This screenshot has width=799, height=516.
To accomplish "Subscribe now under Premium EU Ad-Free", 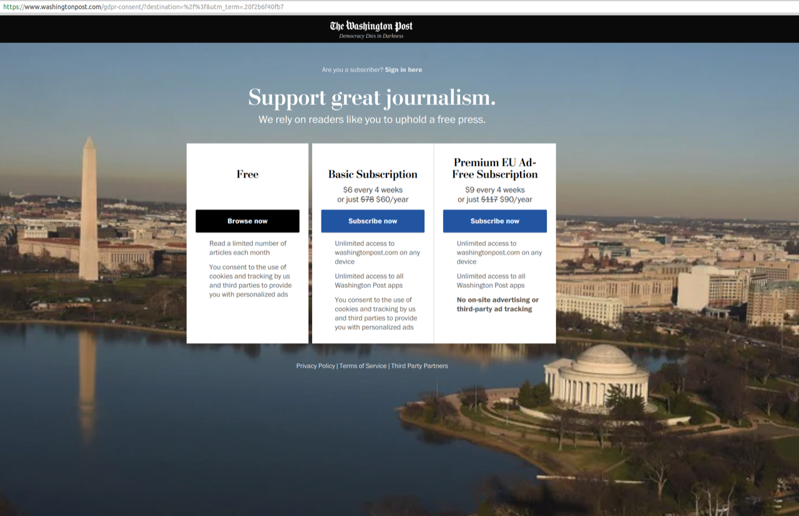I will point(495,221).
